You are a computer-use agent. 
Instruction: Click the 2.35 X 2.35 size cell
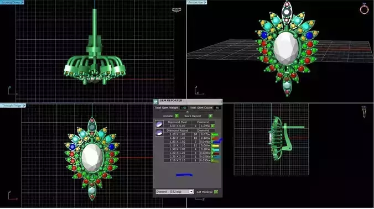(x=177, y=157)
